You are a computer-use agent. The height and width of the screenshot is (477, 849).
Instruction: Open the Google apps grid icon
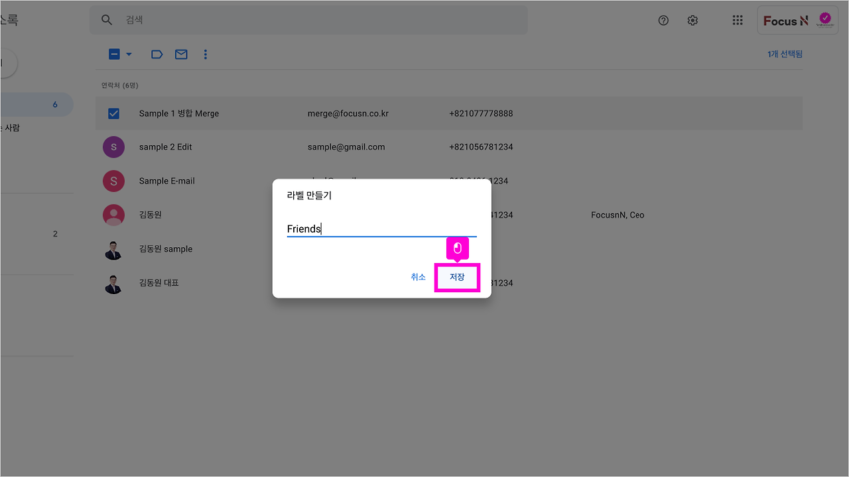coord(738,20)
